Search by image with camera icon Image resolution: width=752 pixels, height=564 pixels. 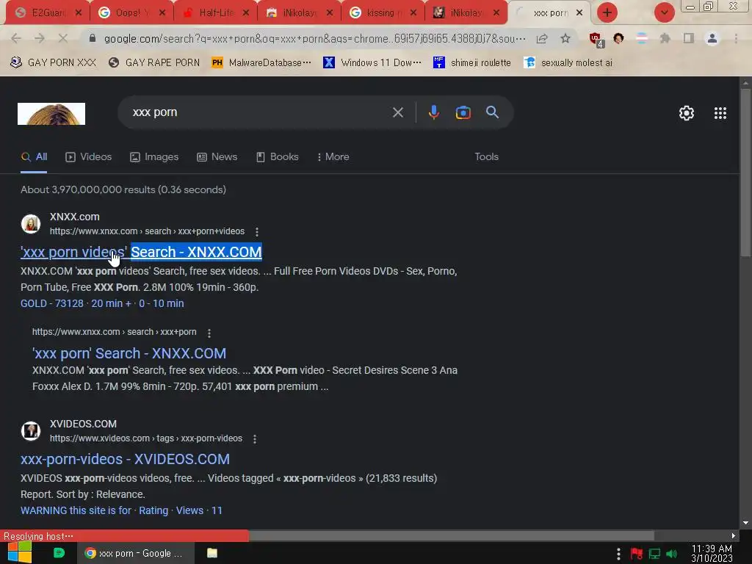tap(463, 112)
